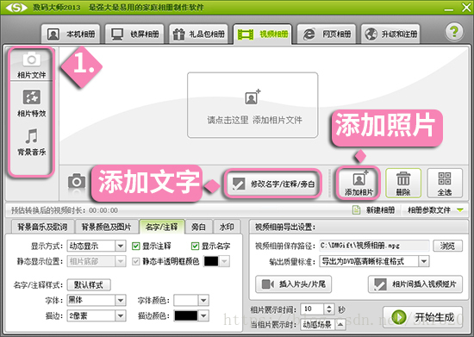Click the 视频相册保存路径 field
Viewport: 474px width, 337px height.
(x=374, y=246)
